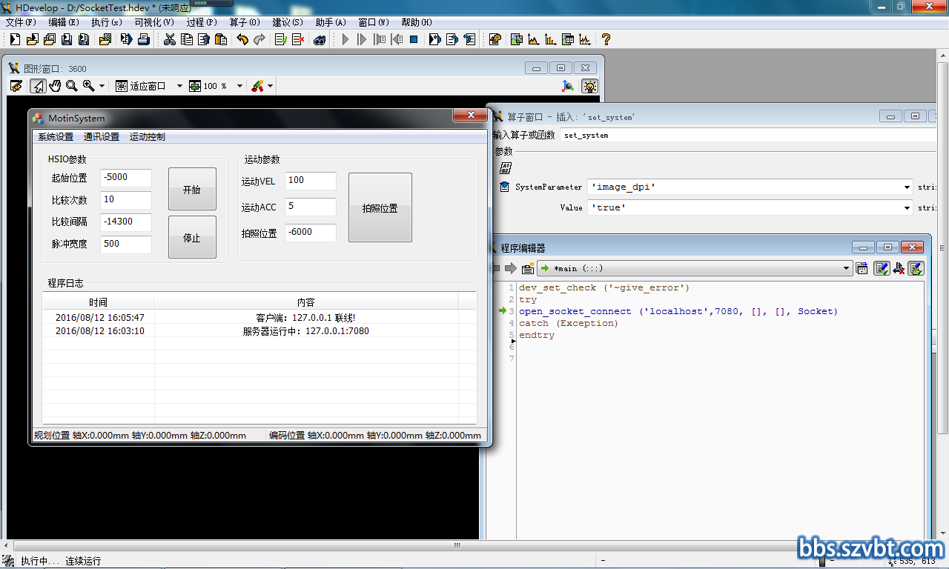Undo the last edit

click(242, 39)
